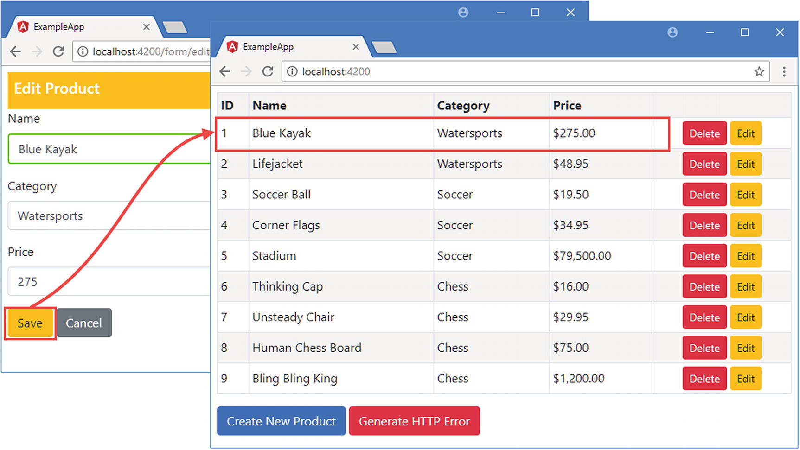Edit the Unsteady Chair product
This screenshot has height=450, width=800.
(x=746, y=317)
